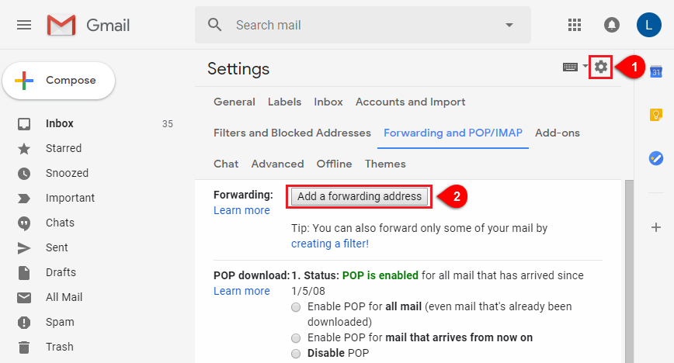674x363 pixels.
Task: Switch to the Accounts and Import tab
Action: pos(410,102)
